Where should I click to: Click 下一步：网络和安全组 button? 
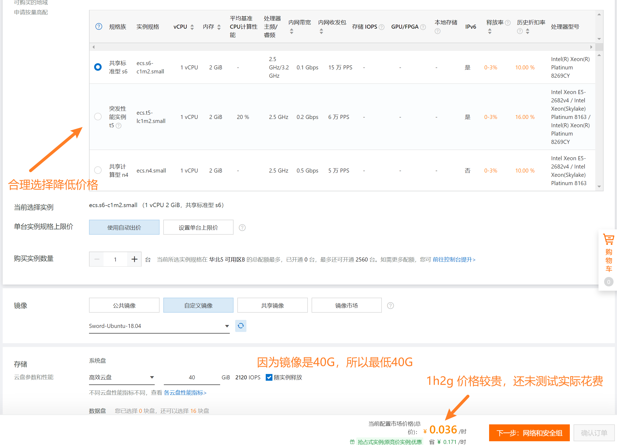coord(529,432)
